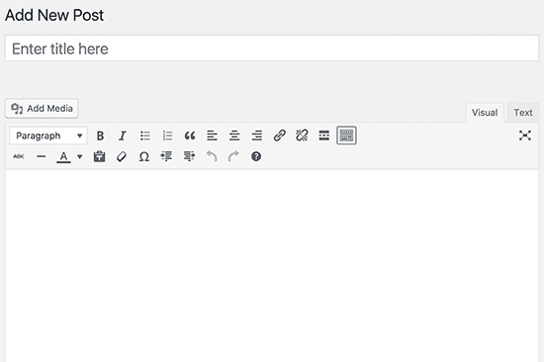Viewport: 544px width, 362px height.
Task: Click the Enter title here field
Action: (x=272, y=48)
